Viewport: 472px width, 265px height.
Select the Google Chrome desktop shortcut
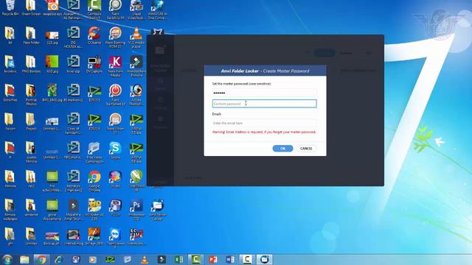94,181
